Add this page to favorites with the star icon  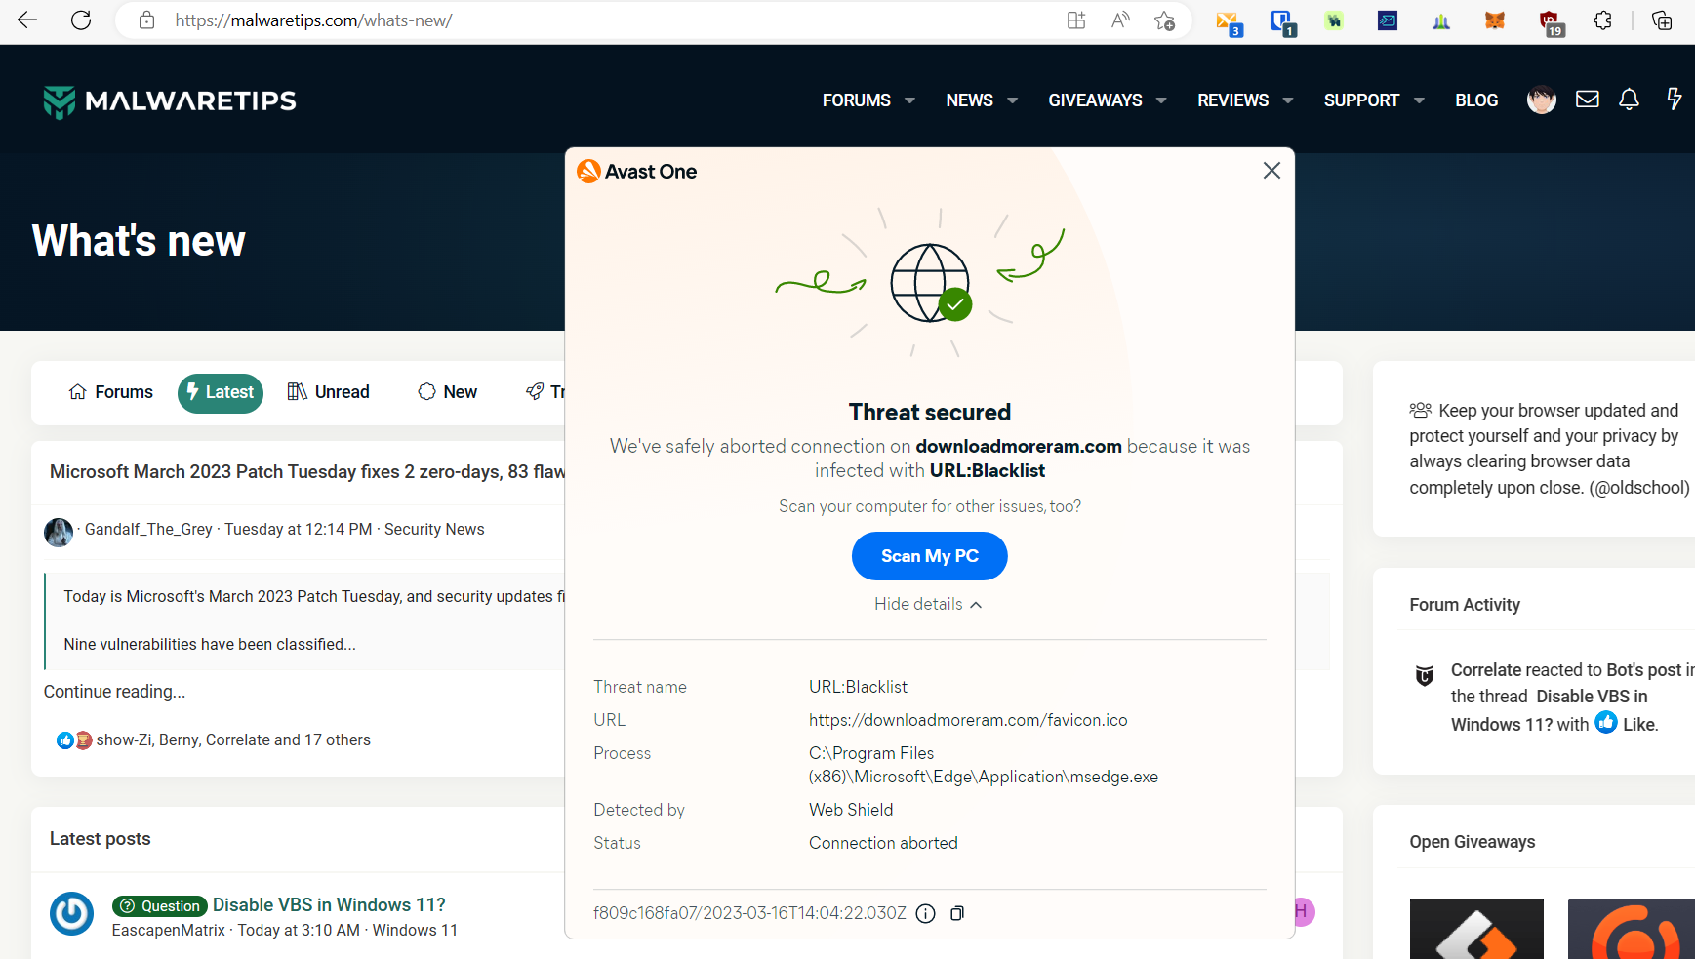[x=1164, y=20]
